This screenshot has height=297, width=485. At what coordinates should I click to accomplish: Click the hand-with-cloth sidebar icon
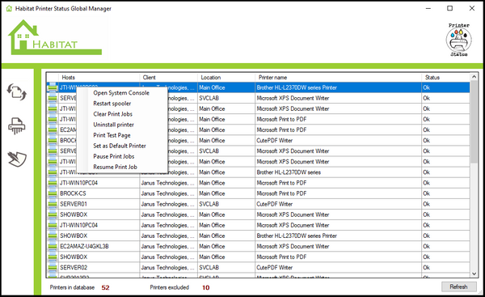(17, 159)
